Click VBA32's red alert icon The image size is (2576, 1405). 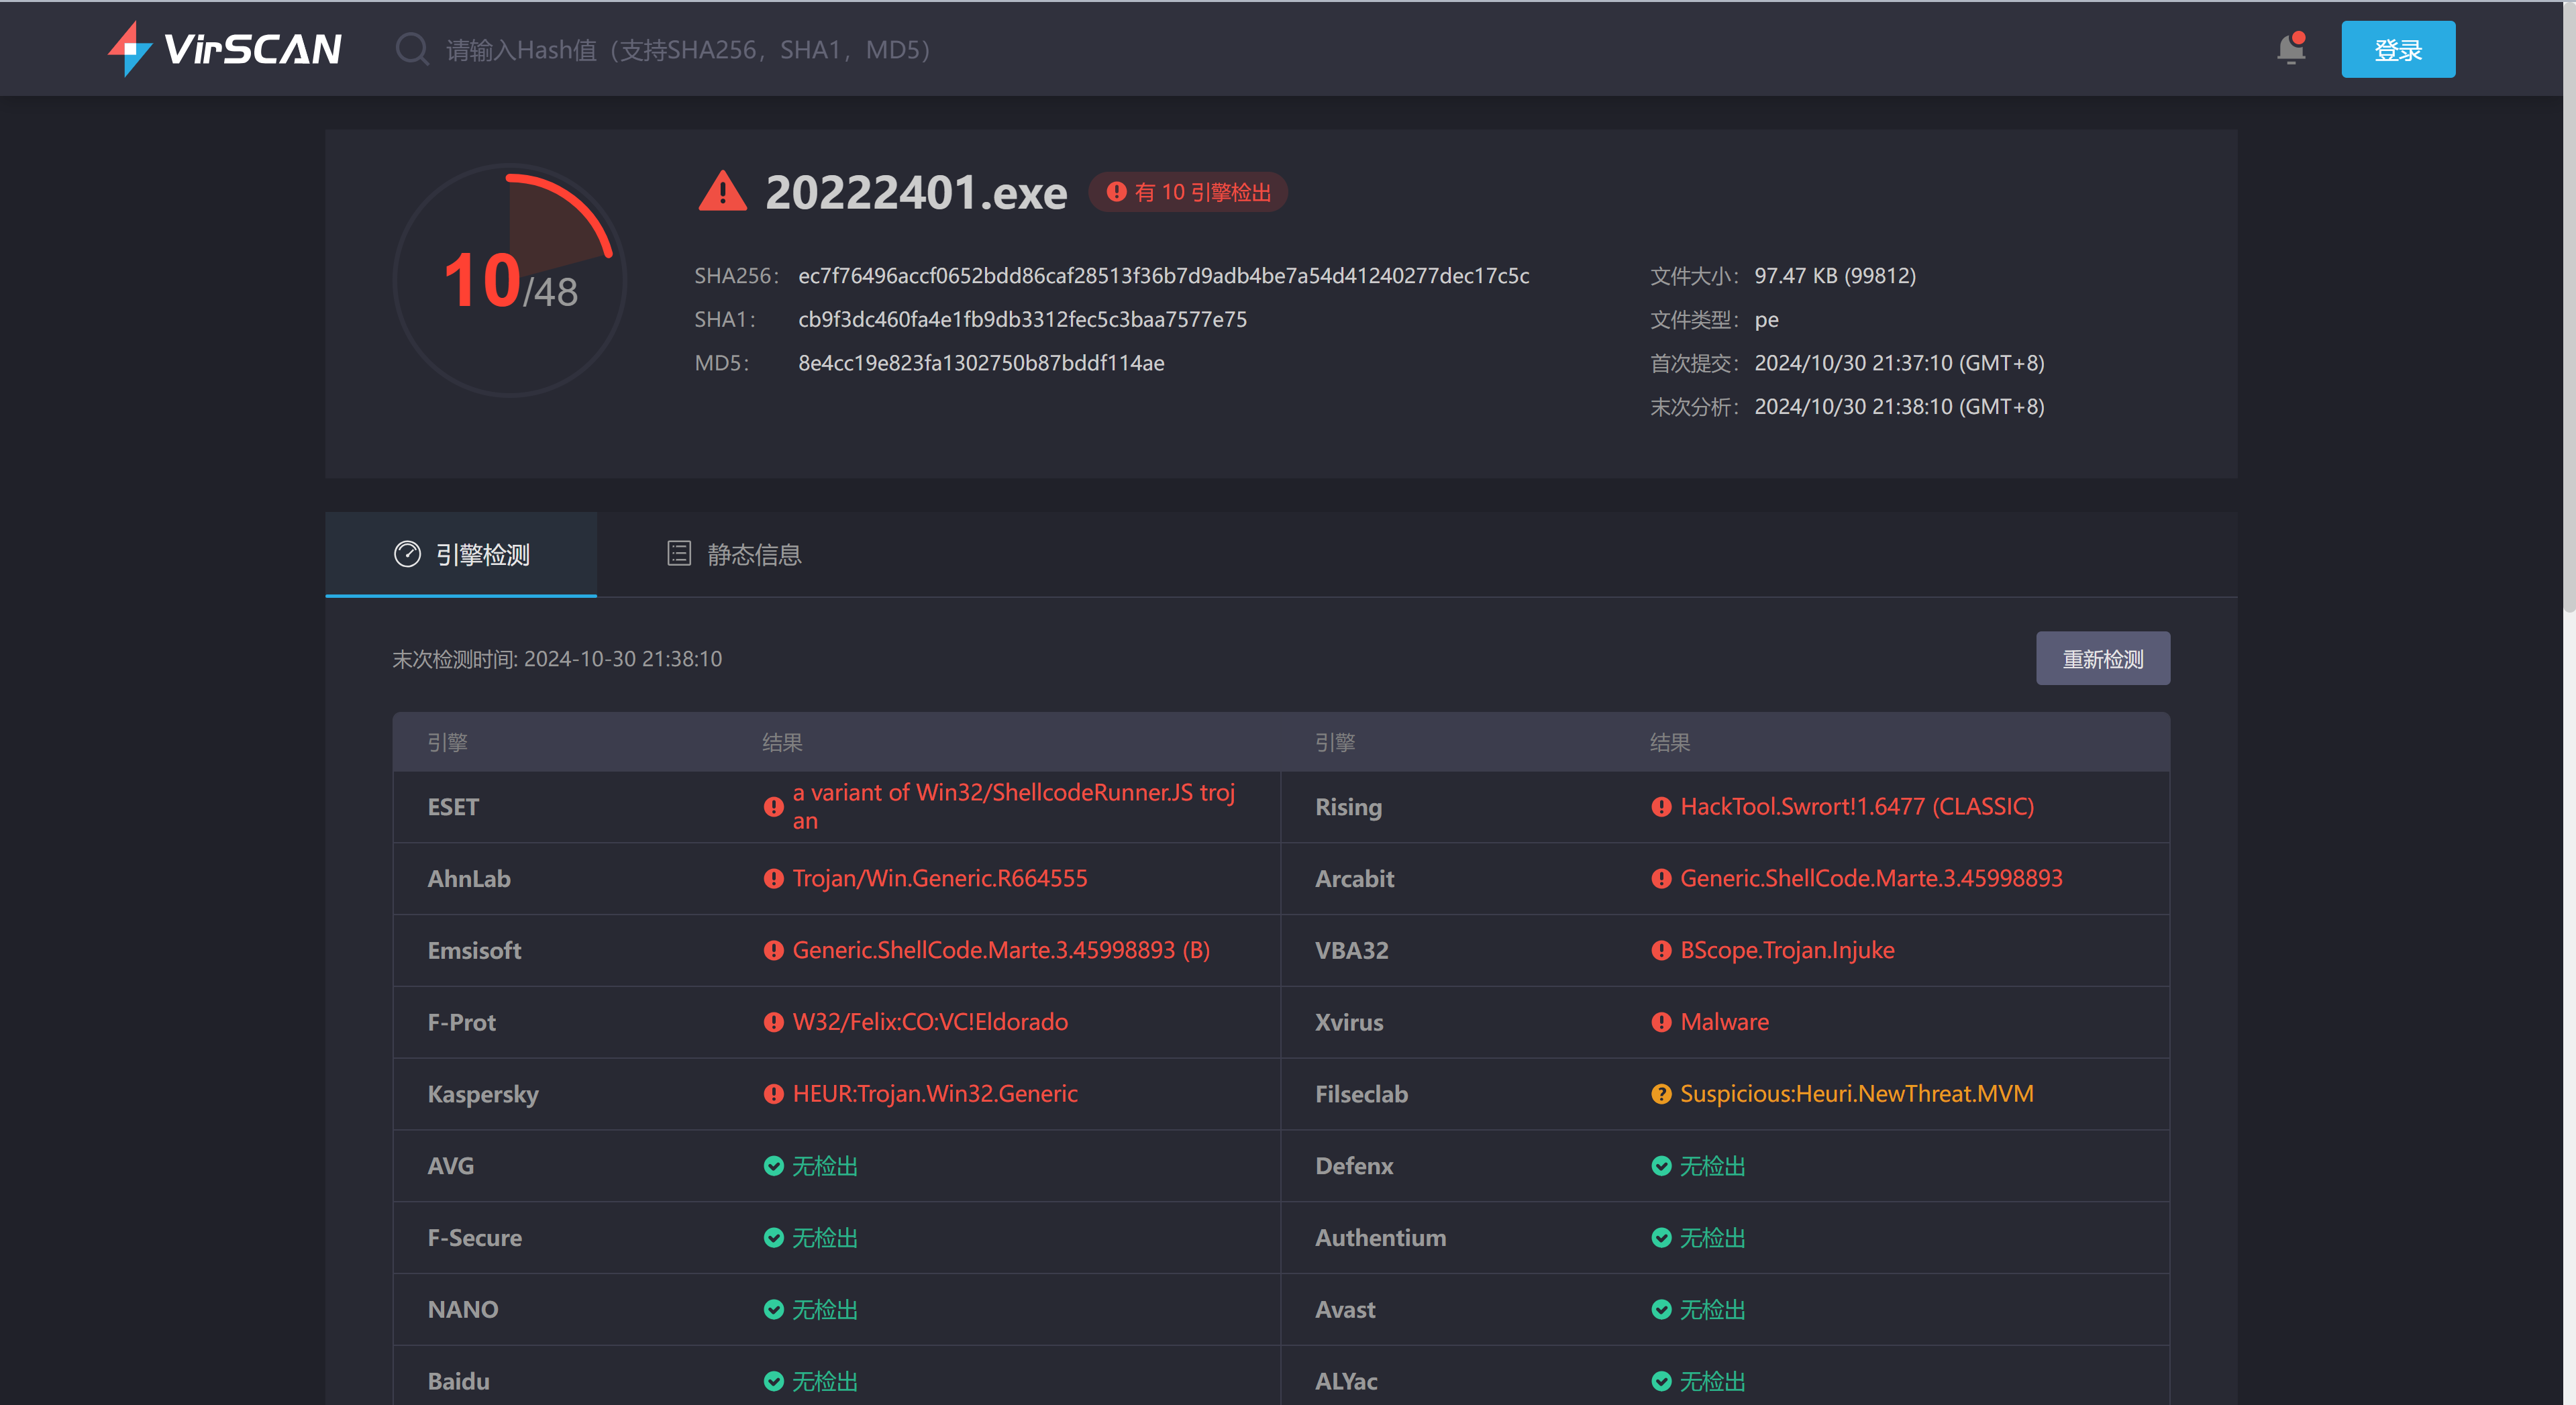1661,950
